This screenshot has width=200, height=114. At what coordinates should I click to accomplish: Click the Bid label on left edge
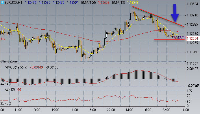pos(3,38)
